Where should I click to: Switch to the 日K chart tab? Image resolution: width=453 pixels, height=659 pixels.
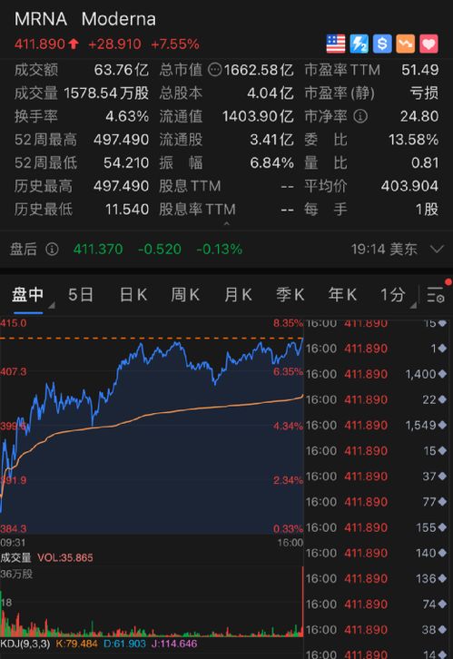(x=133, y=295)
